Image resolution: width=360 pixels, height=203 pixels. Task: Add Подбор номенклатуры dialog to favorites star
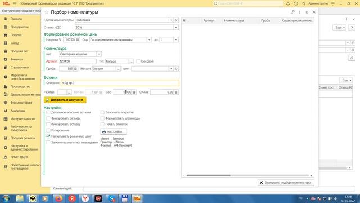point(47,12)
